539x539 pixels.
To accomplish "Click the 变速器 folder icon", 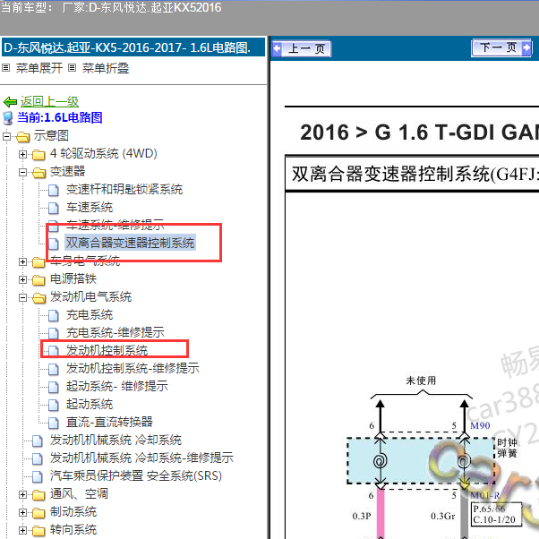I will click(38, 173).
